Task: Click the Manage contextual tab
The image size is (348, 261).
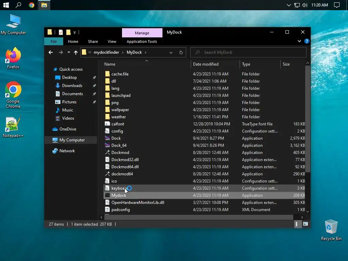Action: pos(142,33)
